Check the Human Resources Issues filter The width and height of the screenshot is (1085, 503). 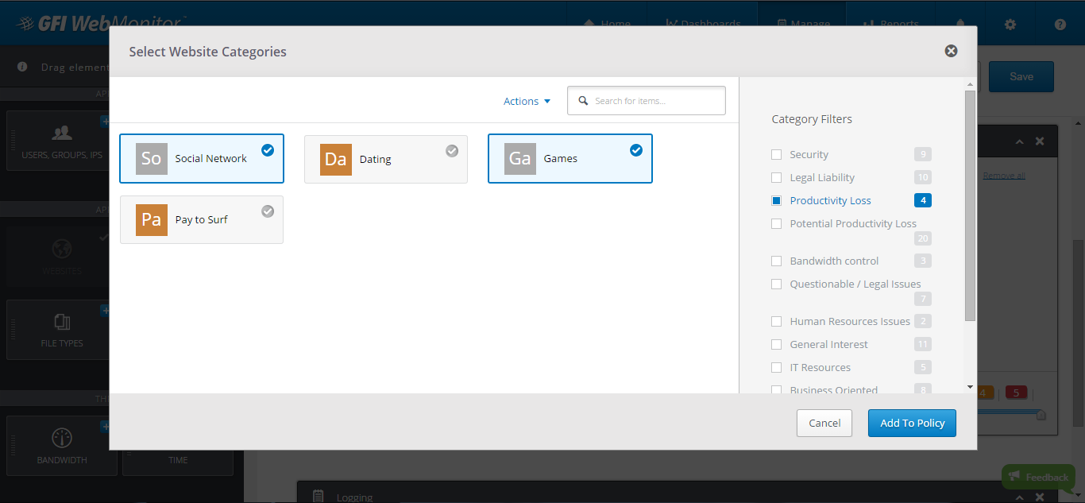tap(777, 321)
